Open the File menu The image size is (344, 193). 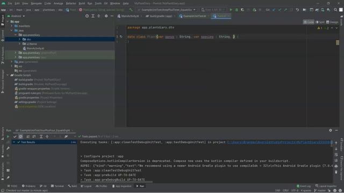coord(10,4)
